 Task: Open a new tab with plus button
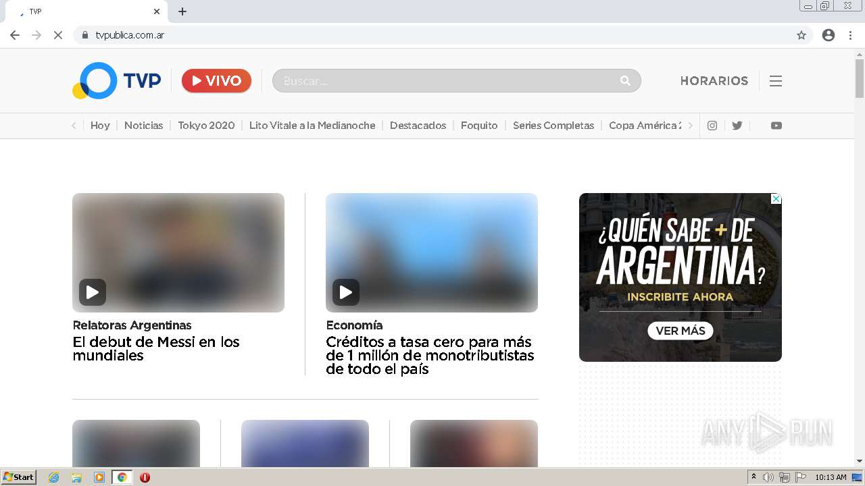click(x=182, y=11)
